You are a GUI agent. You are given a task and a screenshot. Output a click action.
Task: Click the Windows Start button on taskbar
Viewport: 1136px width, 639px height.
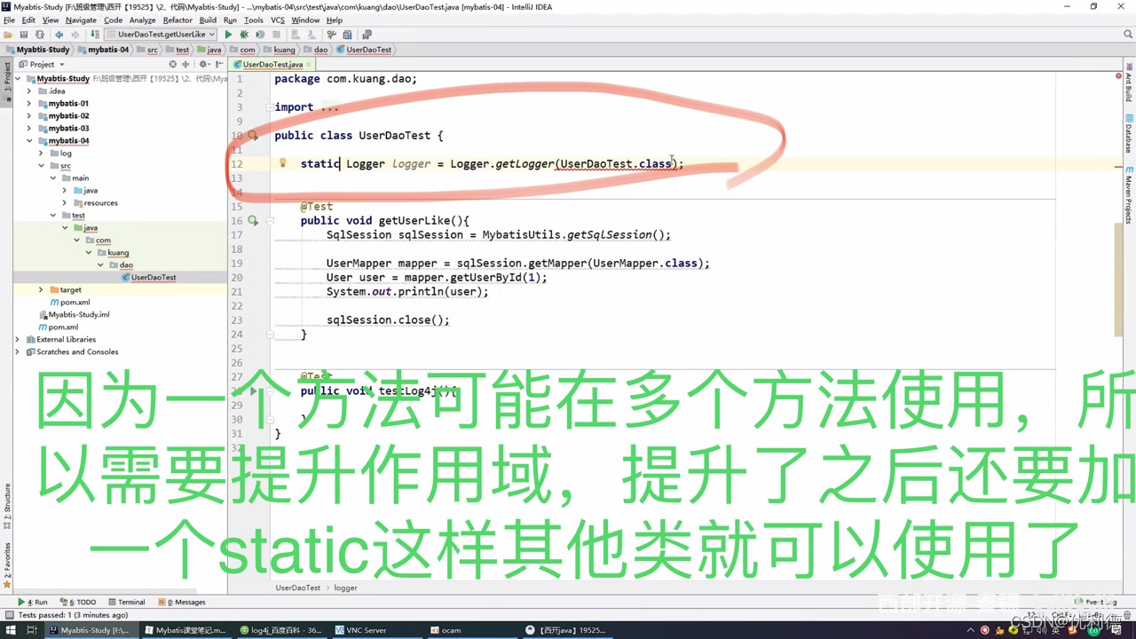coord(10,630)
